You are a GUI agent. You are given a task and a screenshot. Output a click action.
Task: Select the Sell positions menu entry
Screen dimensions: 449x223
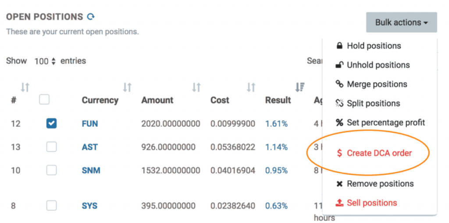[372, 203]
